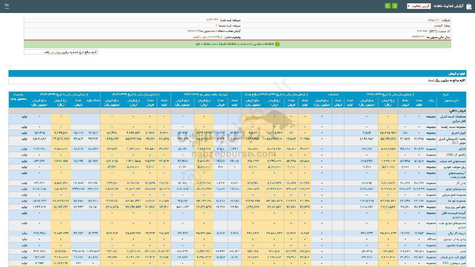The image size is (475, 267).
Task: Click the وضعیت محصول column header
Action: [18, 97]
